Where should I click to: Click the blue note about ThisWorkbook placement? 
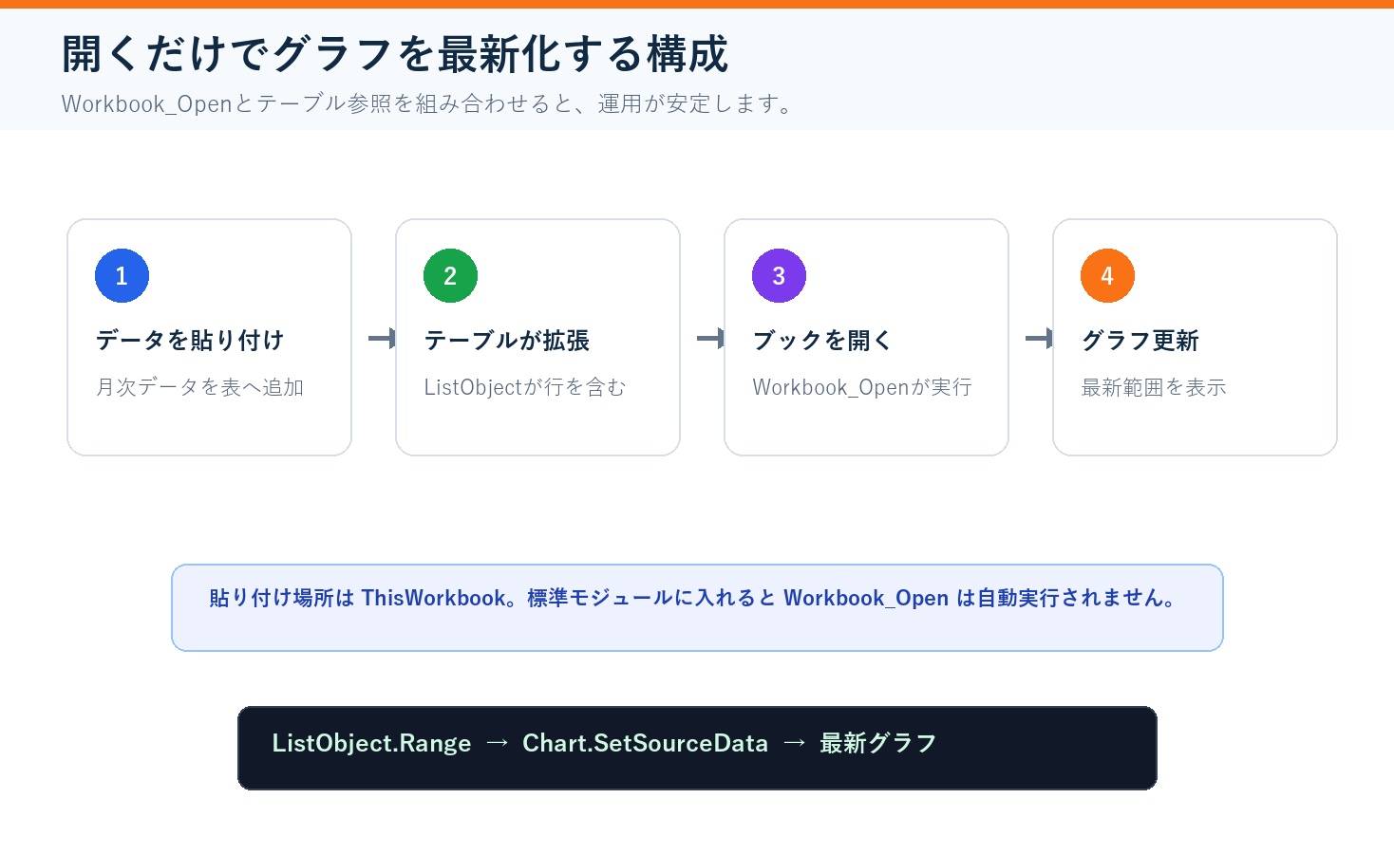tap(697, 607)
